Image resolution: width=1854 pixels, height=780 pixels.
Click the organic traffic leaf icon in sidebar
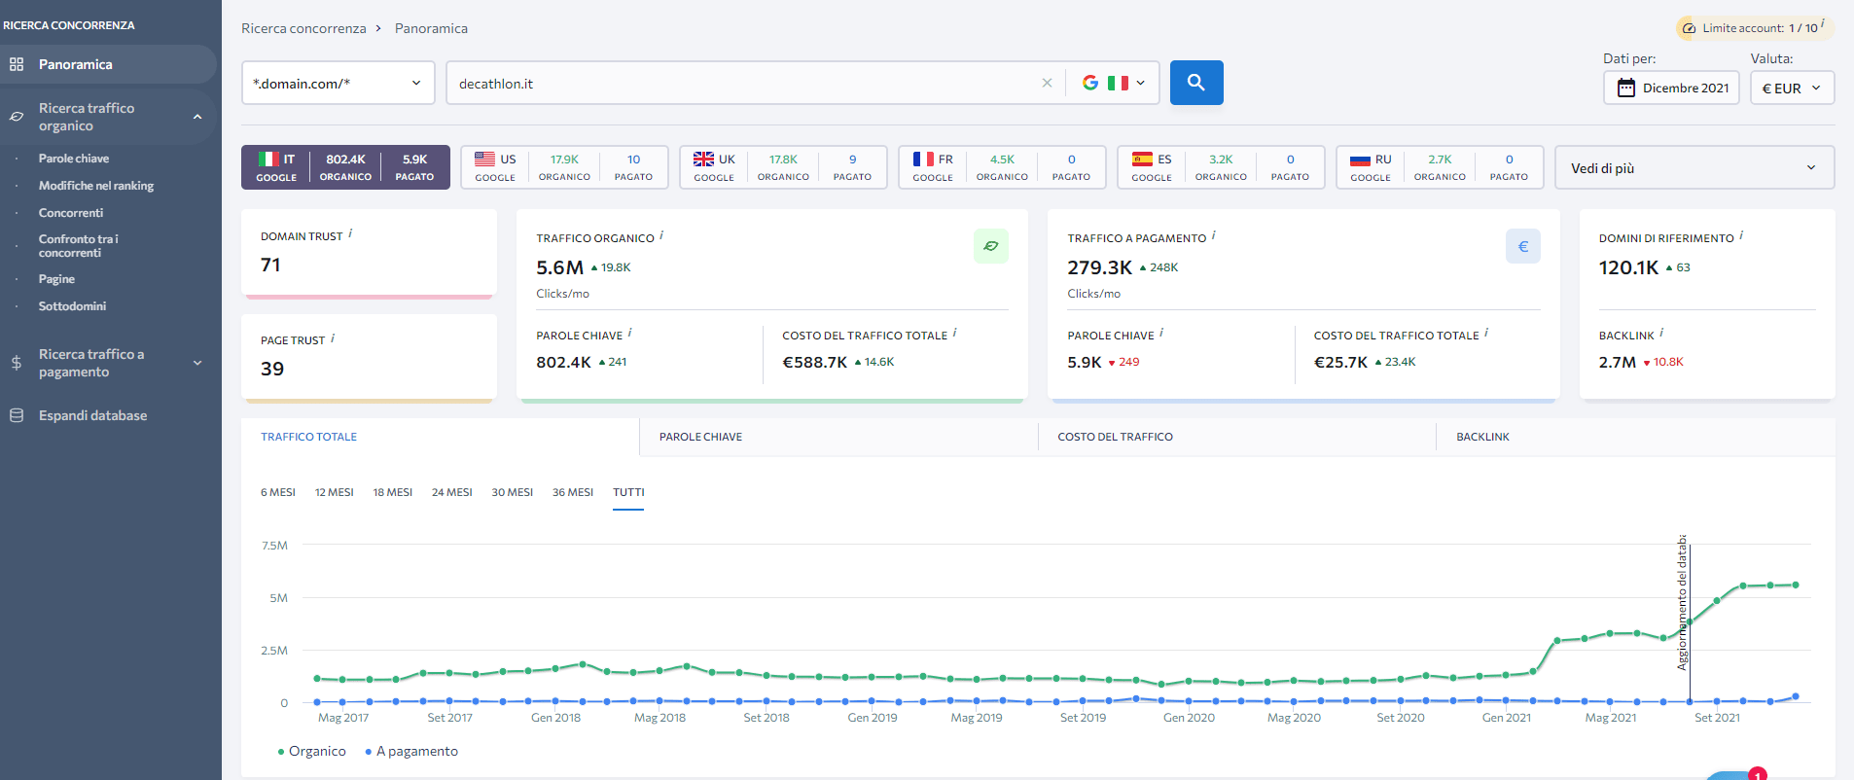click(x=17, y=117)
